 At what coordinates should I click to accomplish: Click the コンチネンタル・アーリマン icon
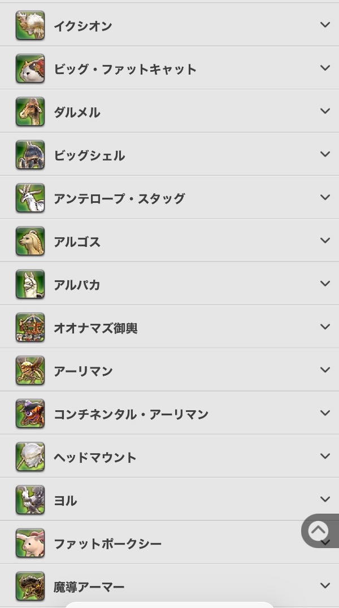point(30,414)
